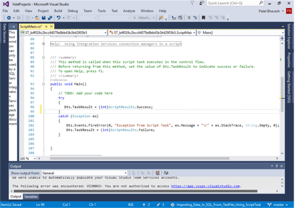Click the feedback icon beside Quick Launch
295x208 pixels.
(202, 3)
